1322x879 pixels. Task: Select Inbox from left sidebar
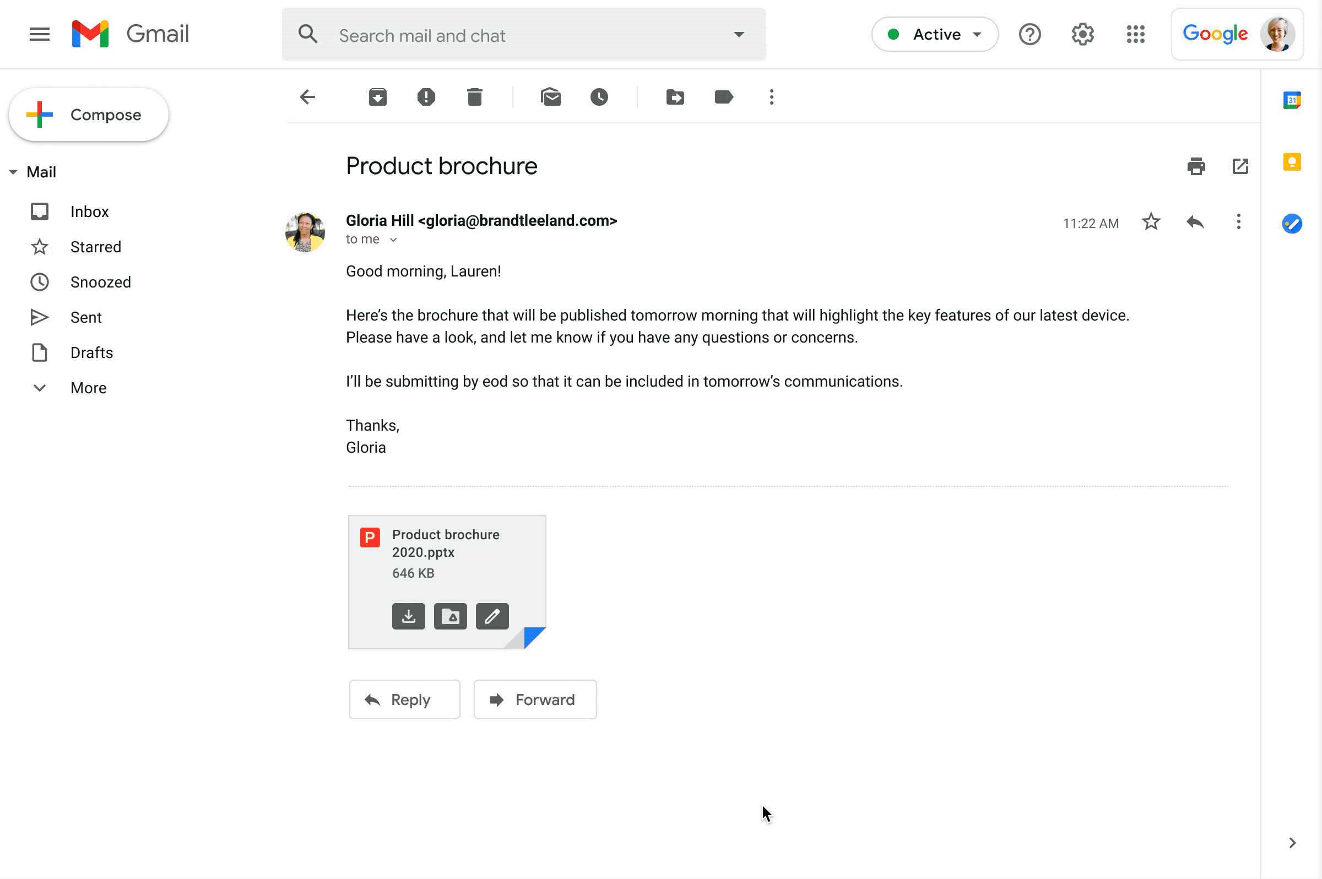(x=89, y=211)
